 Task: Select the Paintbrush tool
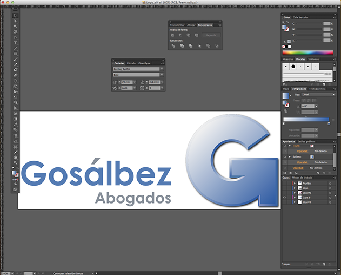[x=15, y=59]
